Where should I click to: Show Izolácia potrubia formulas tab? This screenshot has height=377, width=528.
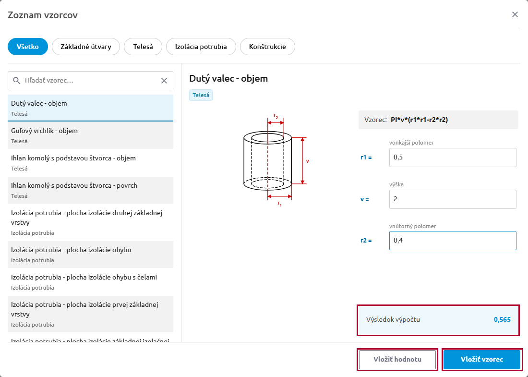click(201, 47)
